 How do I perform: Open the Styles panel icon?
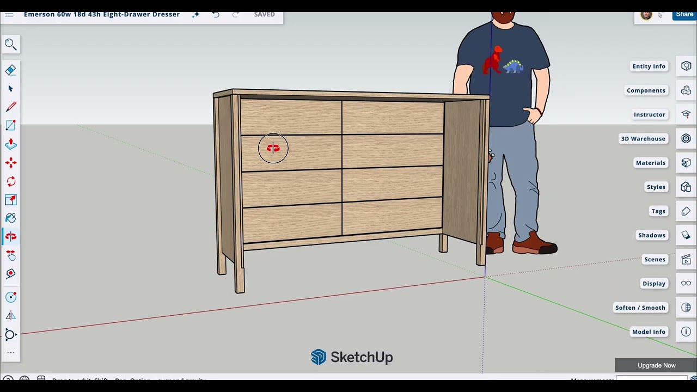686,187
